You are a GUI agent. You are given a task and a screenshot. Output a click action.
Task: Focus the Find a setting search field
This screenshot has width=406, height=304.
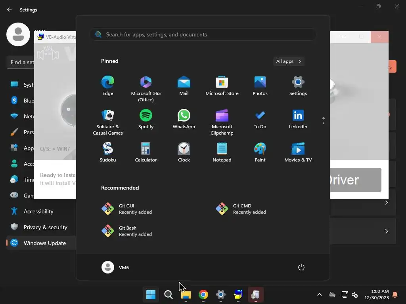21,62
